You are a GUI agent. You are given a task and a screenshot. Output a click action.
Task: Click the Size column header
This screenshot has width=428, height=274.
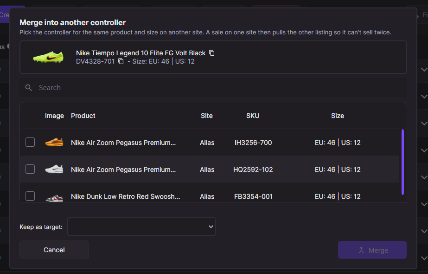click(338, 116)
